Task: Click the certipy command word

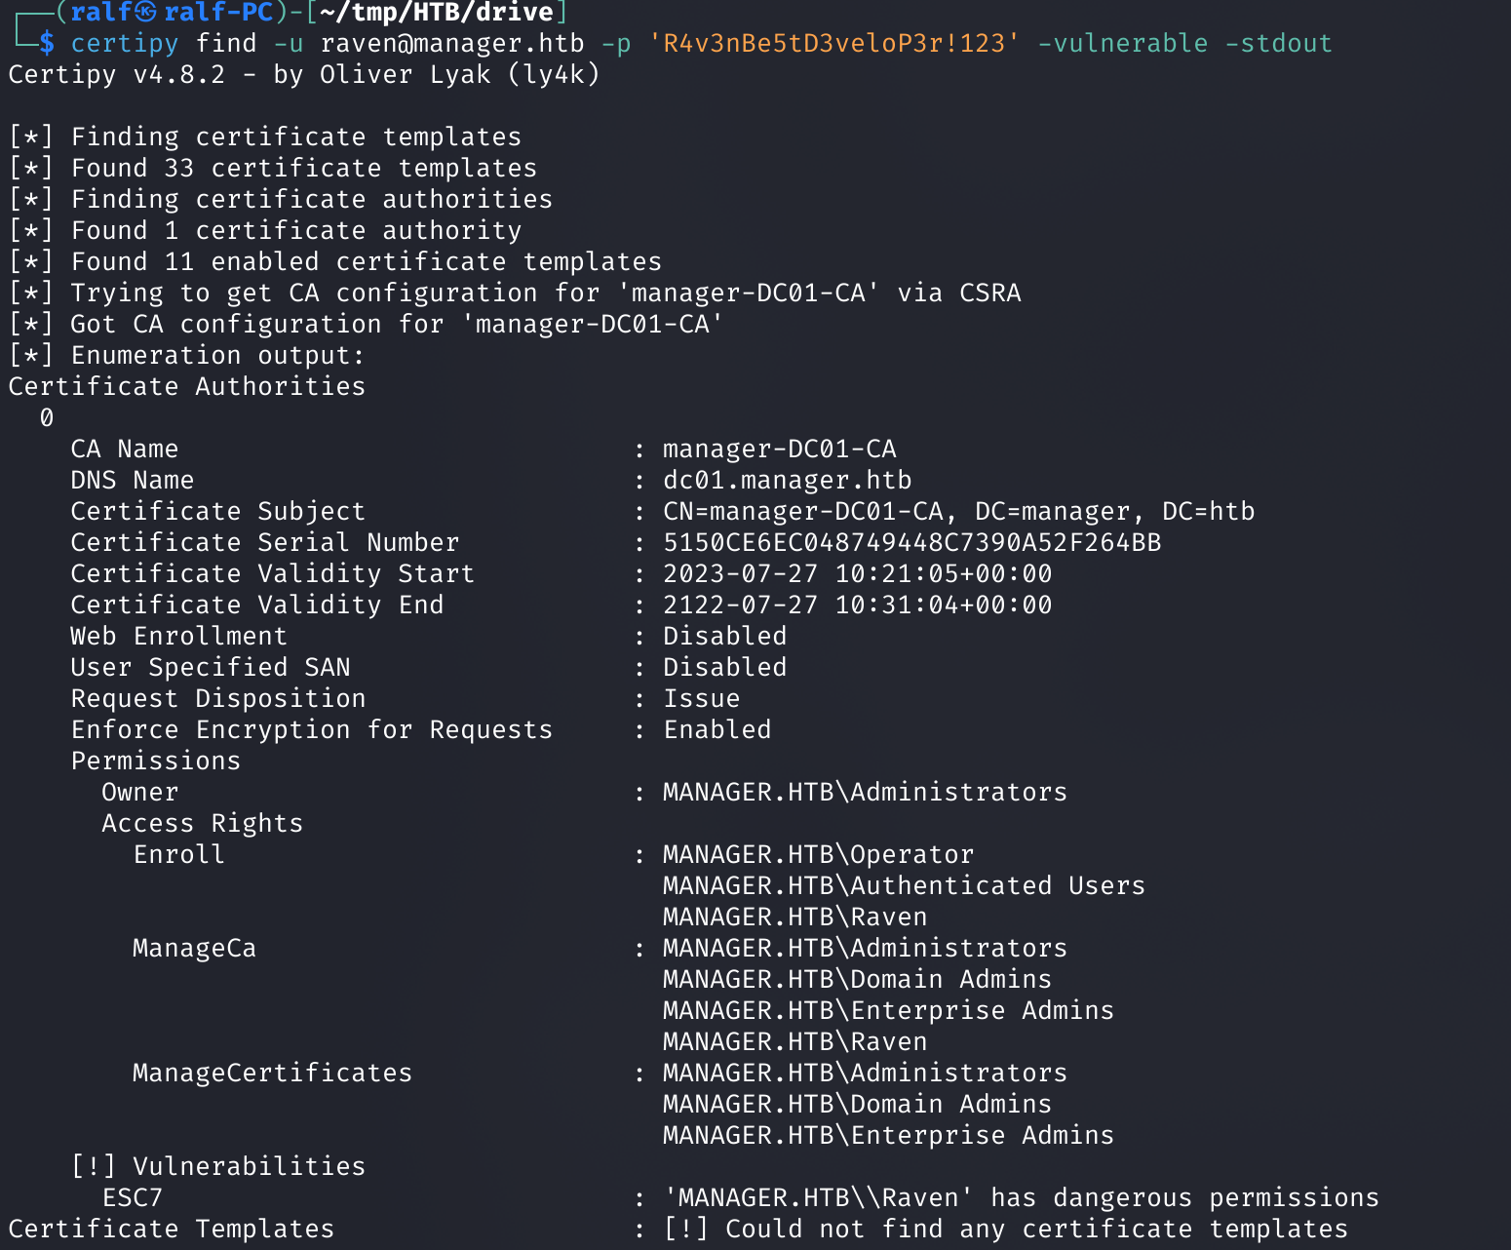Action: [125, 45]
